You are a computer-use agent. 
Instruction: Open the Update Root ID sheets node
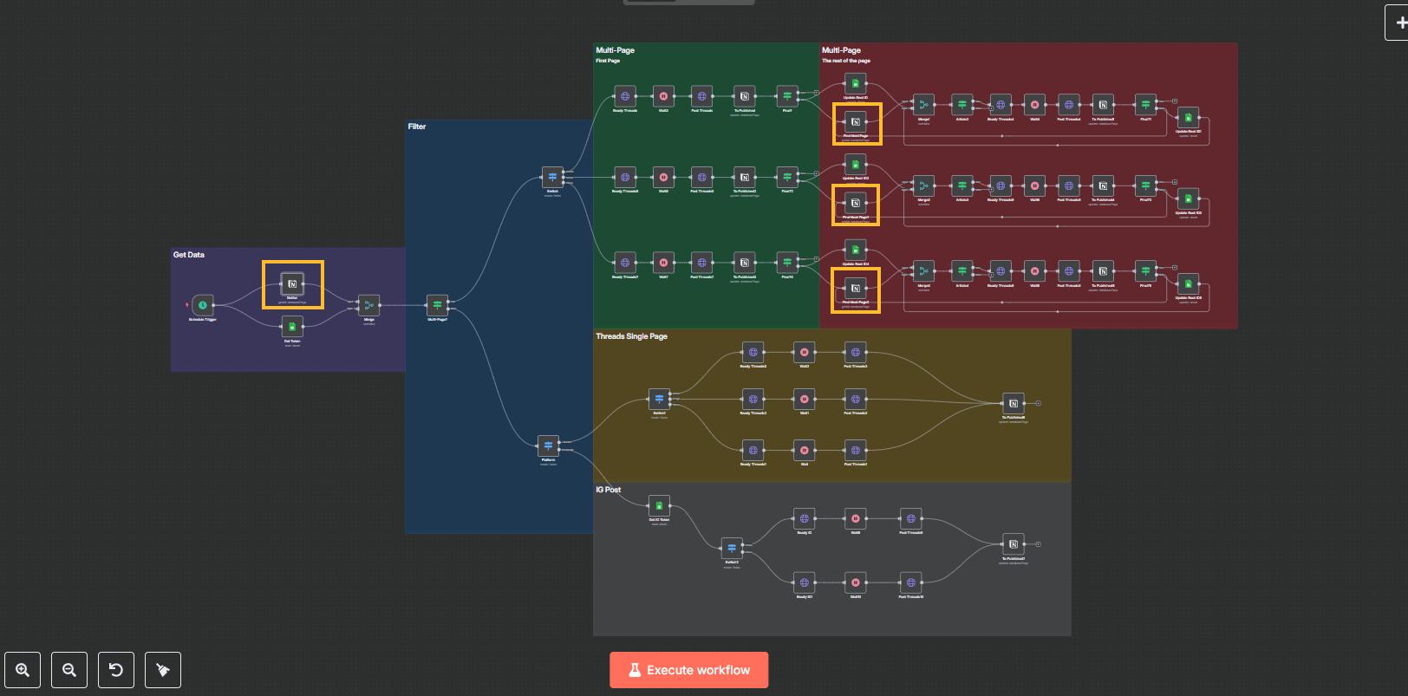(x=855, y=83)
